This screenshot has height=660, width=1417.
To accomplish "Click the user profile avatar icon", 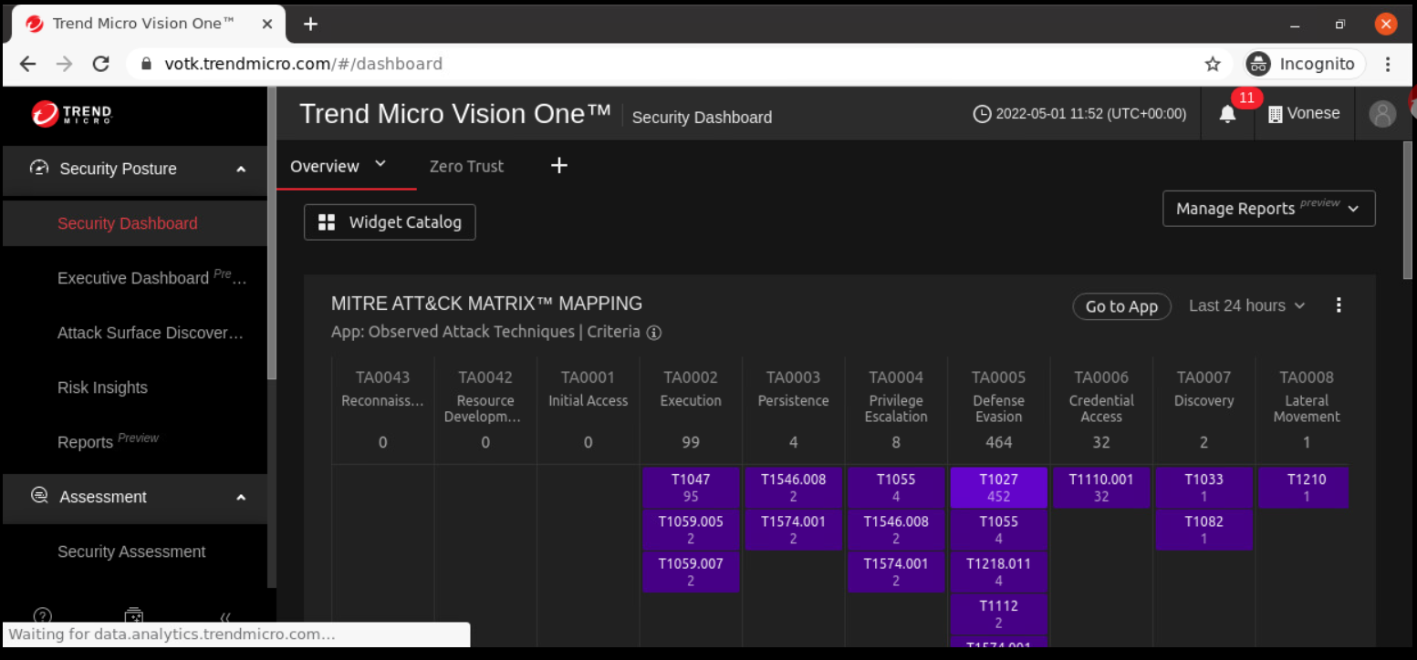I will click(x=1381, y=114).
